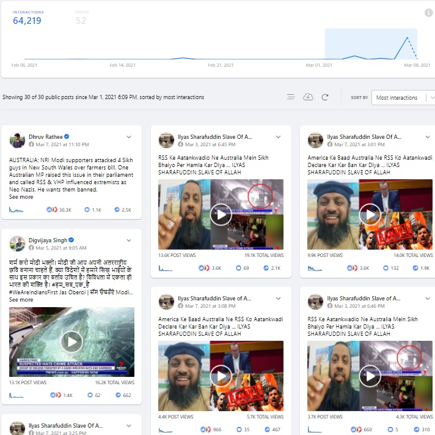Play Digvijaya Singh's hate crime attack video
435x435 pixels.
(71, 341)
